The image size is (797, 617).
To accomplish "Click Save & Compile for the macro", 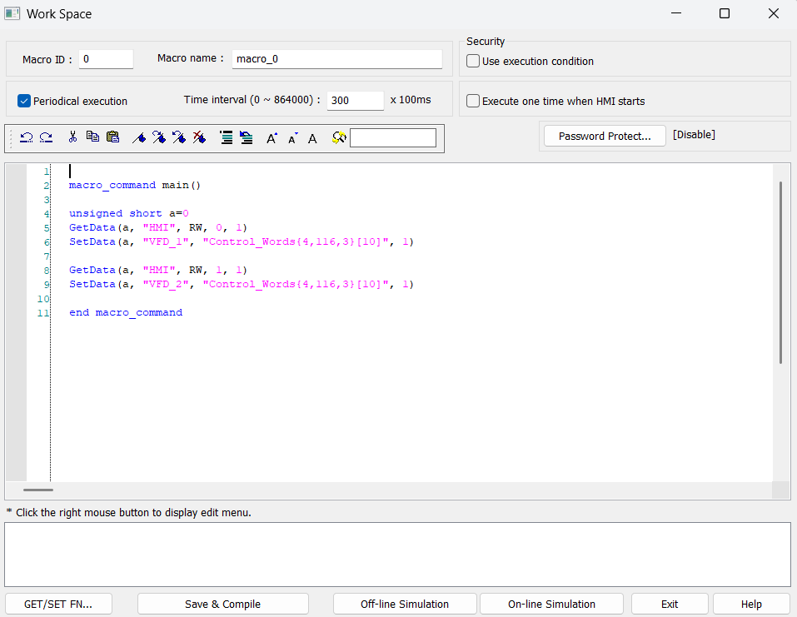I will (222, 604).
